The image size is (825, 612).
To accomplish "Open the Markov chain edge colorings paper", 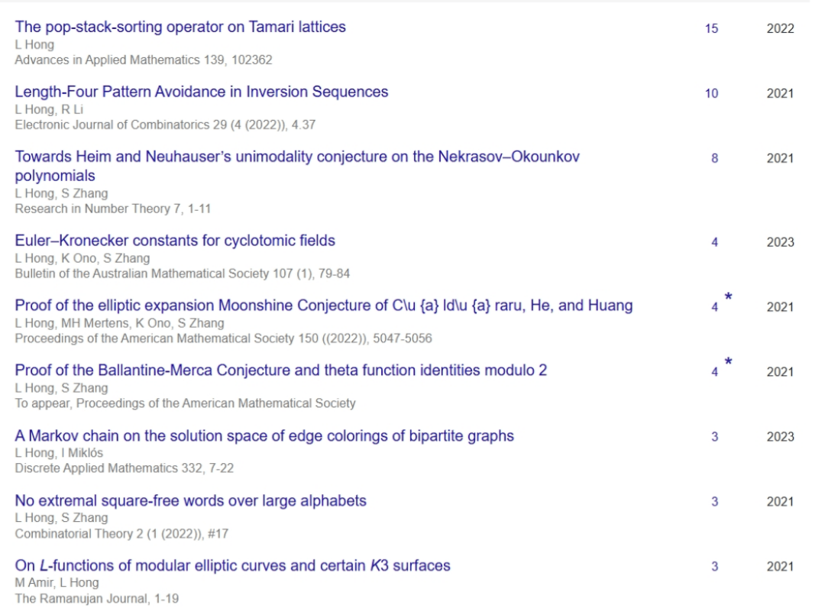I will (x=264, y=436).
